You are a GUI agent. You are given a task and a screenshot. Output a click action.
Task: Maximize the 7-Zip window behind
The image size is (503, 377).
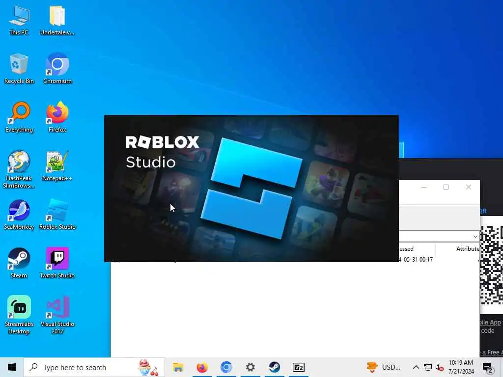446,187
